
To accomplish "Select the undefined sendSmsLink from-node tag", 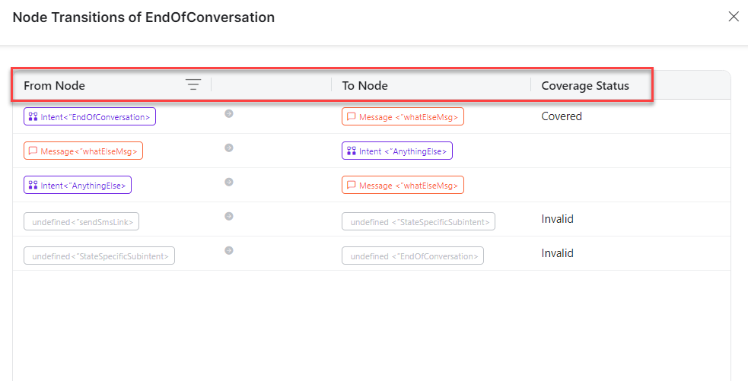I will tap(81, 221).
